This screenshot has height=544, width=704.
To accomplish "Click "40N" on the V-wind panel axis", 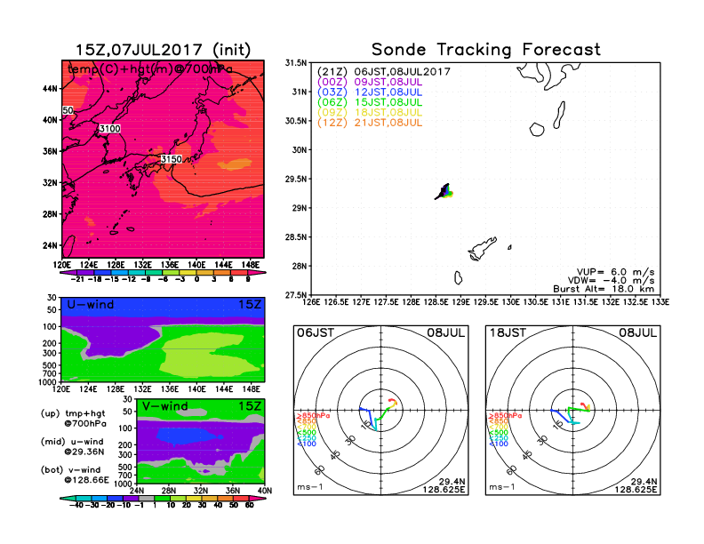I will [x=265, y=491].
